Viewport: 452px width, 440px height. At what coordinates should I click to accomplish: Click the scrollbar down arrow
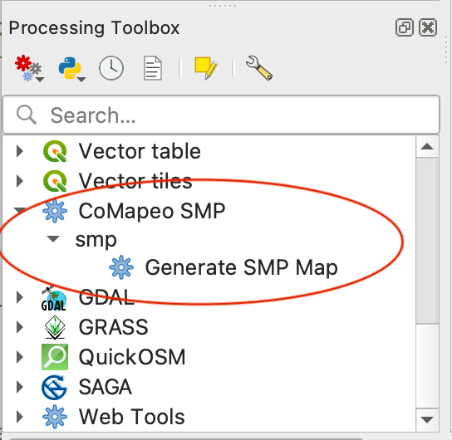pos(427,420)
